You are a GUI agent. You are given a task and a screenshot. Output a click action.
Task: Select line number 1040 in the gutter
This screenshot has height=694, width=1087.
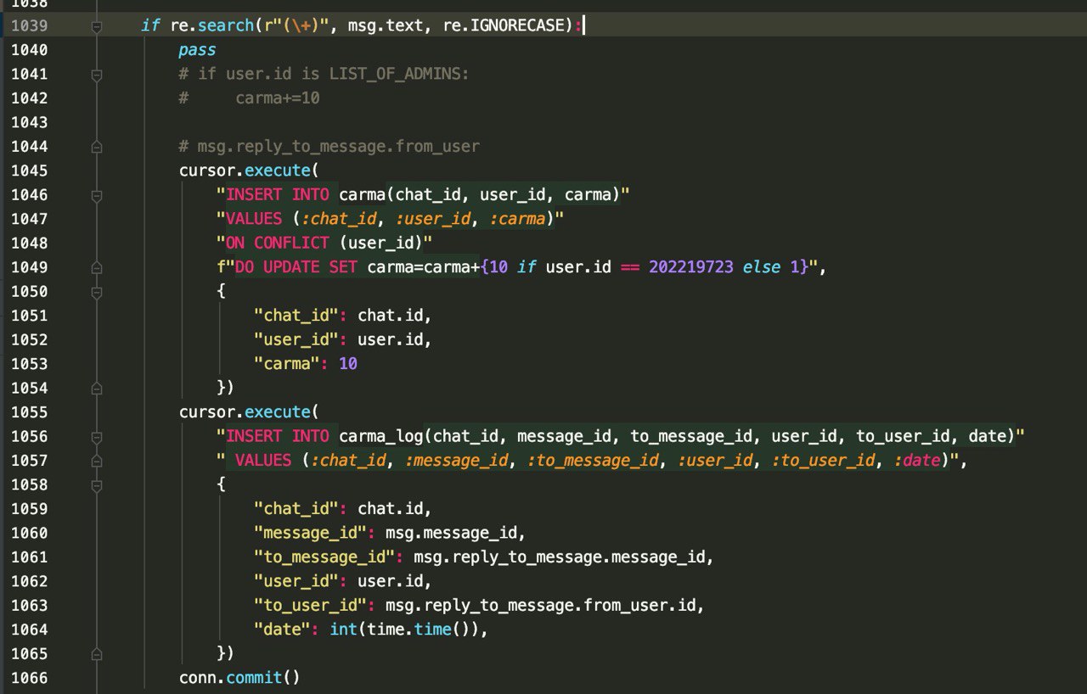tap(29, 50)
